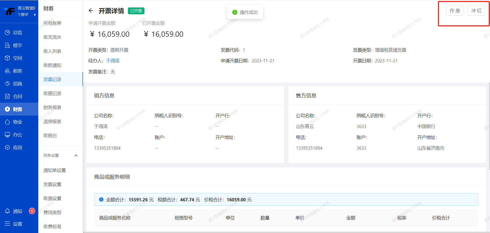Screen dimensions: 490x233
Task: Select the 空间 cube icon in sidebar
Action: [7, 58]
